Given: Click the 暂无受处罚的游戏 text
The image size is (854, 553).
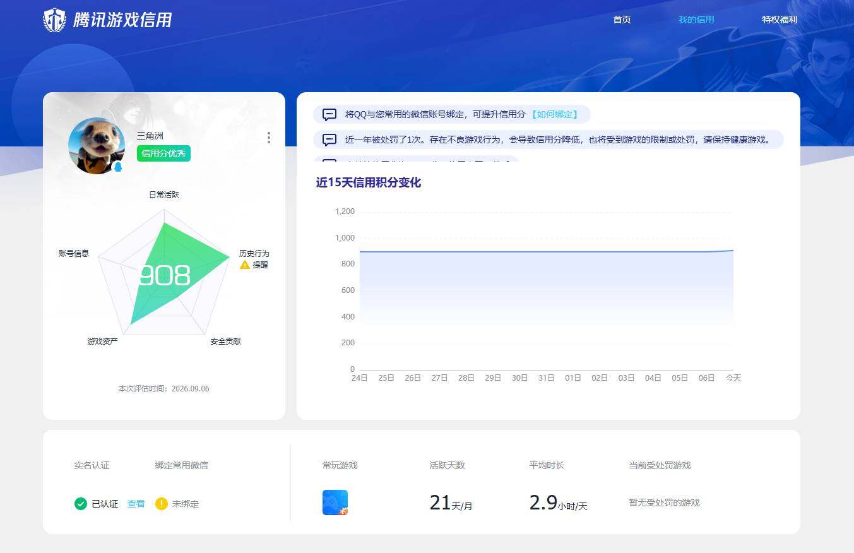Looking at the screenshot, I should point(664,503).
